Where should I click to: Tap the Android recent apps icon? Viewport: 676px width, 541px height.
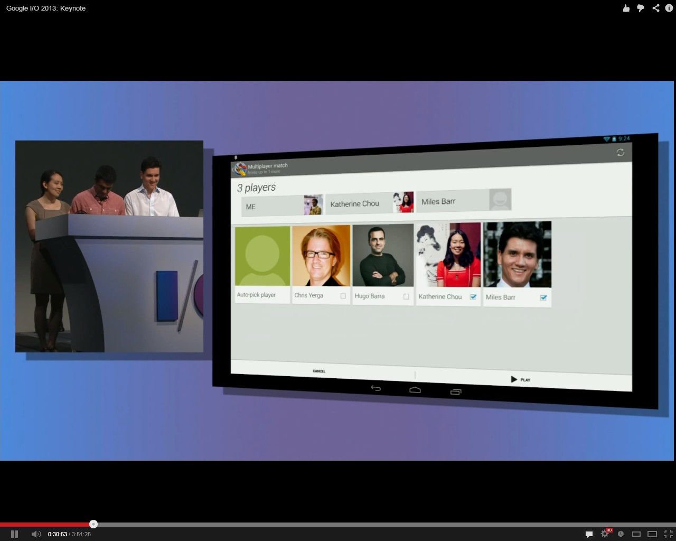coord(456,392)
